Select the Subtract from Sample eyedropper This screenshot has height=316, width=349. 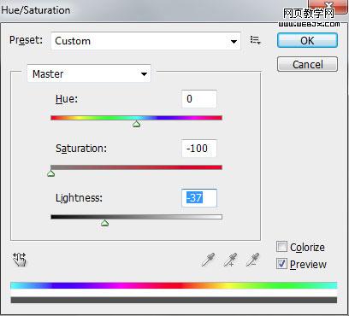(253, 260)
